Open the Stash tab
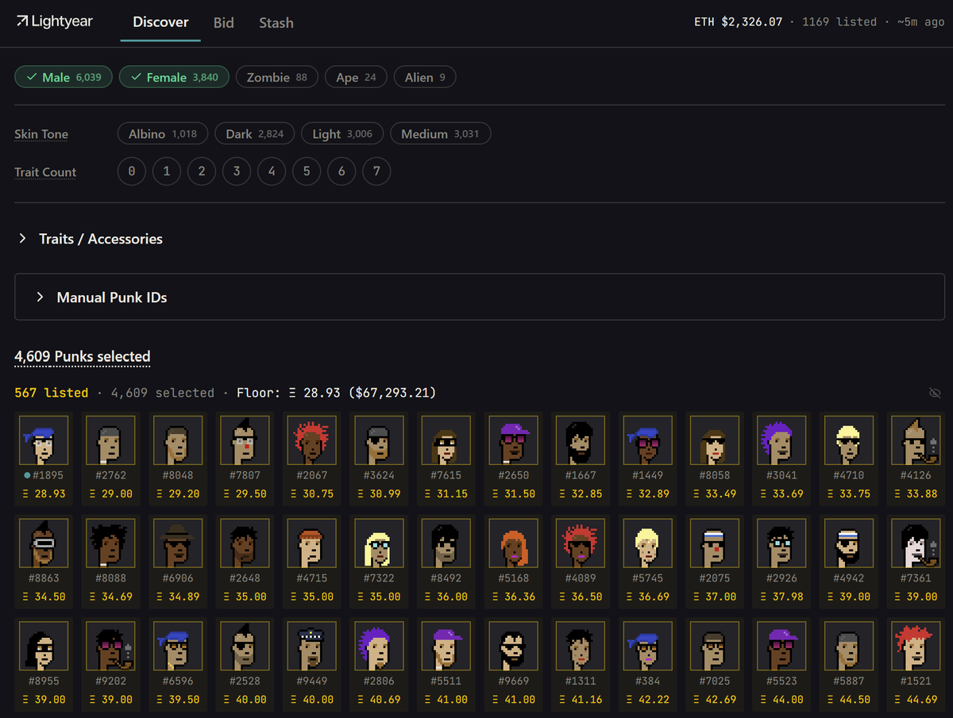 coord(276,22)
